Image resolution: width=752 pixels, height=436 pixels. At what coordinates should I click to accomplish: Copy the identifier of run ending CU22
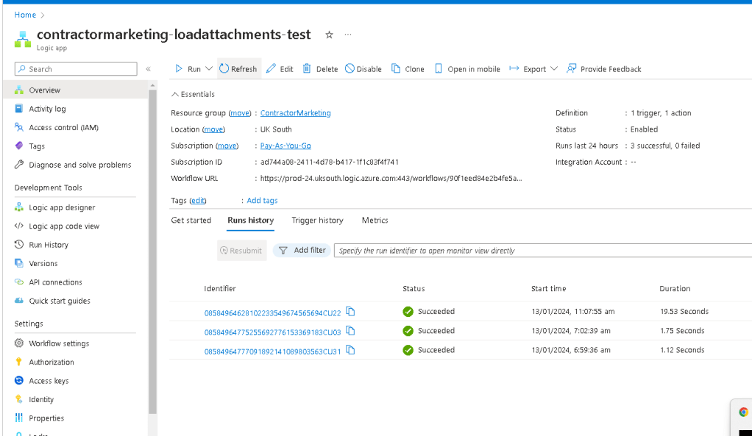[350, 312]
